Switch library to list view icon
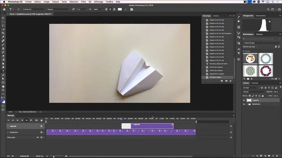This screenshot has height=158, width=282. click(279, 47)
